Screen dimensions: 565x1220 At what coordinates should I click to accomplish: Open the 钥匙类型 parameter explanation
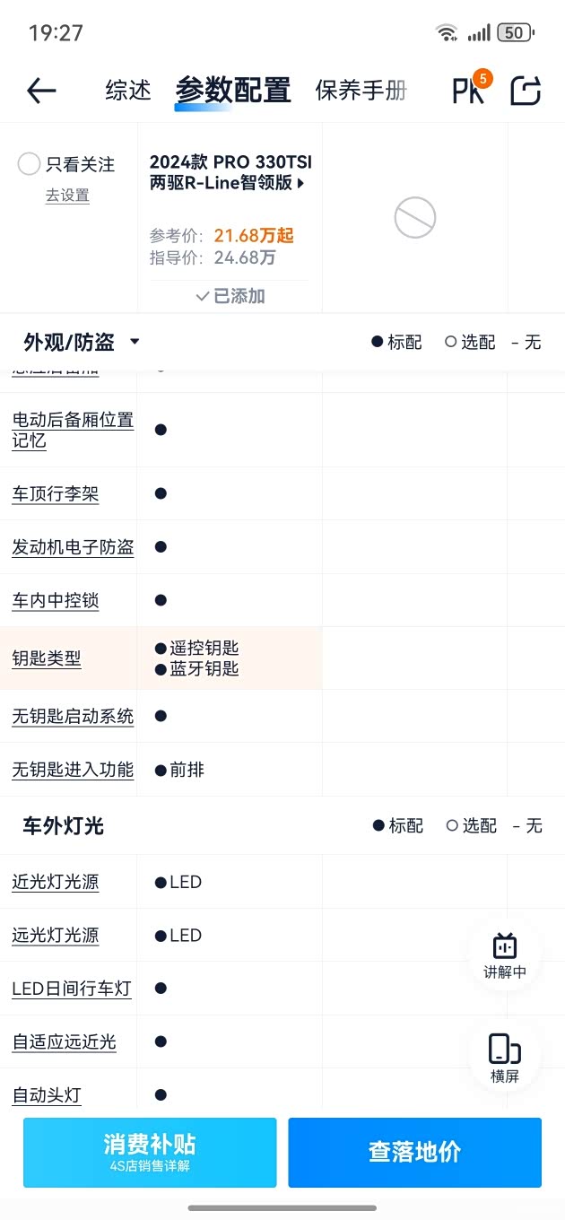pos(47,658)
